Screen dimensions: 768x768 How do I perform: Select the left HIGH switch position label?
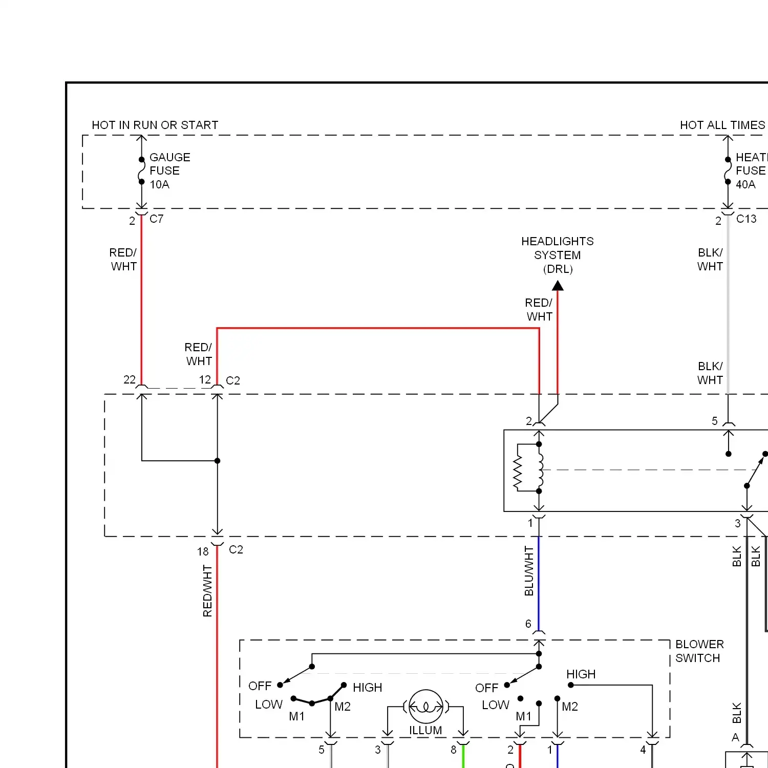[x=367, y=687]
